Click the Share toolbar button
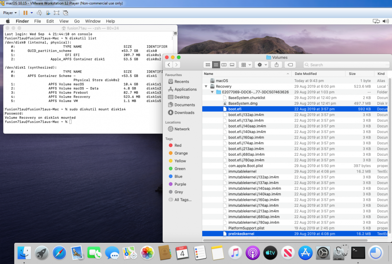Image resolution: width=392 pixels, height=264 pixels. [x=276, y=65]
